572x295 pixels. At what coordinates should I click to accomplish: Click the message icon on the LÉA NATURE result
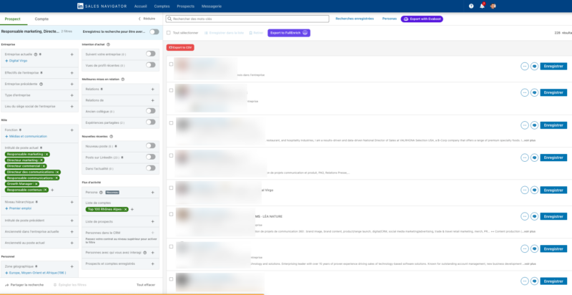coord(534,216)
